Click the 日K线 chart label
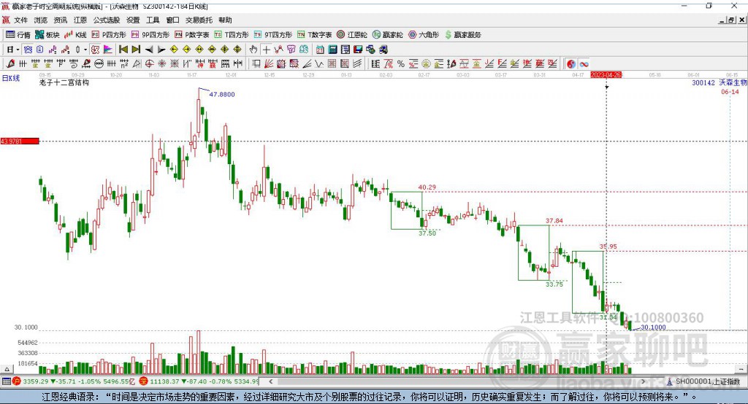This screenshot has height=404, width=748. point(11,78)
